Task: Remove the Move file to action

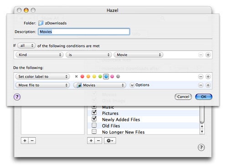Action: coord(200,85)
